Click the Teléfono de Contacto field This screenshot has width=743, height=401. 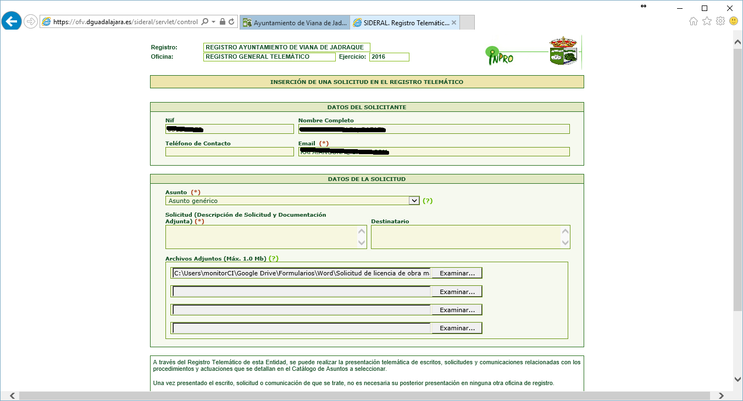(229, 152)
